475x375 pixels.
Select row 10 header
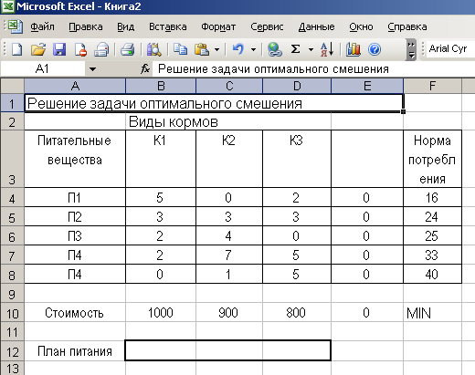click(12, 313)
